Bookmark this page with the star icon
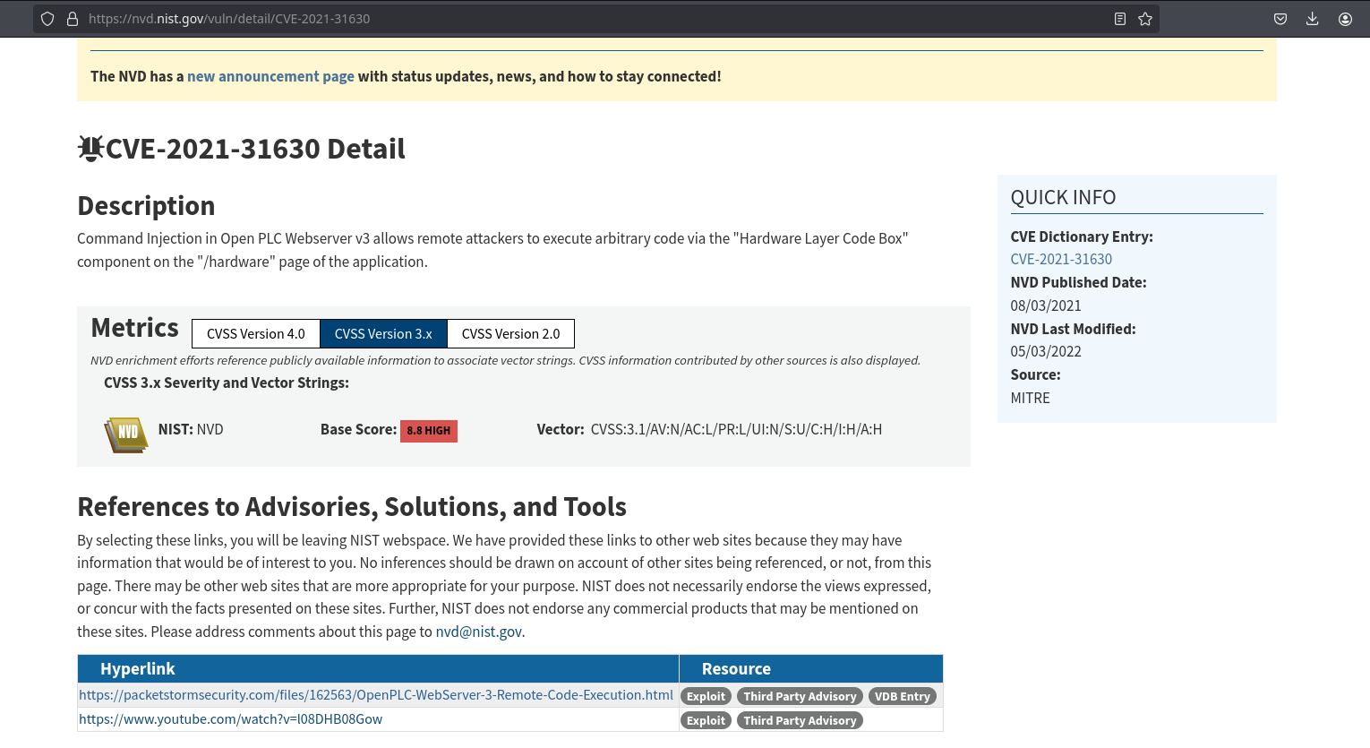The image size is (1370, 748). click(x=1144, y=19)
